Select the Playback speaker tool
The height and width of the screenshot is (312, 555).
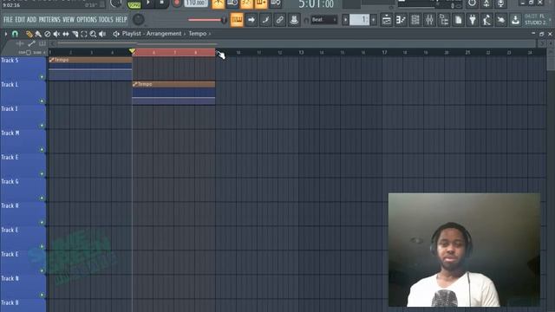[x=102, y=34]
